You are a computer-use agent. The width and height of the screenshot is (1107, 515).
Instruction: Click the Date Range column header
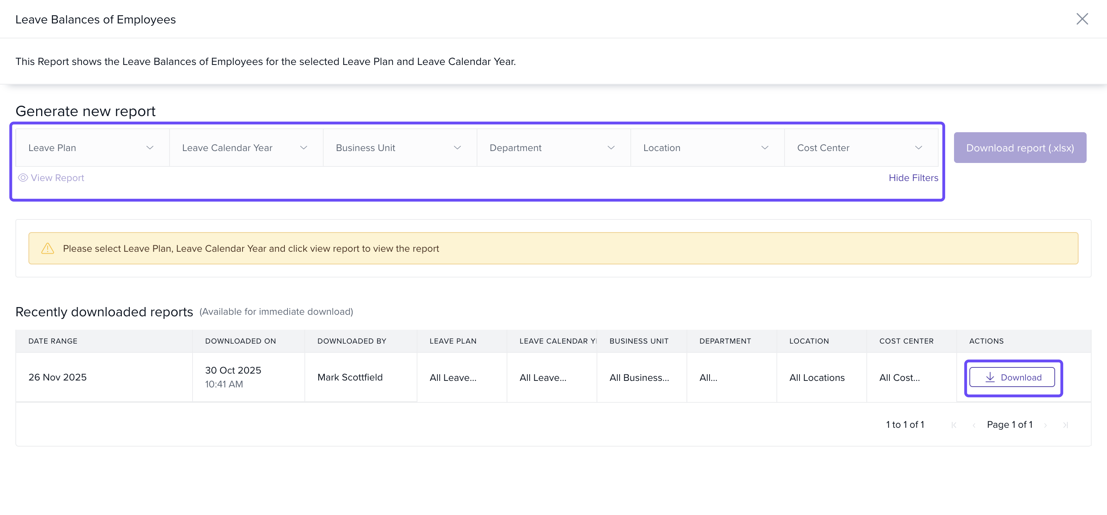coord(53,341)
